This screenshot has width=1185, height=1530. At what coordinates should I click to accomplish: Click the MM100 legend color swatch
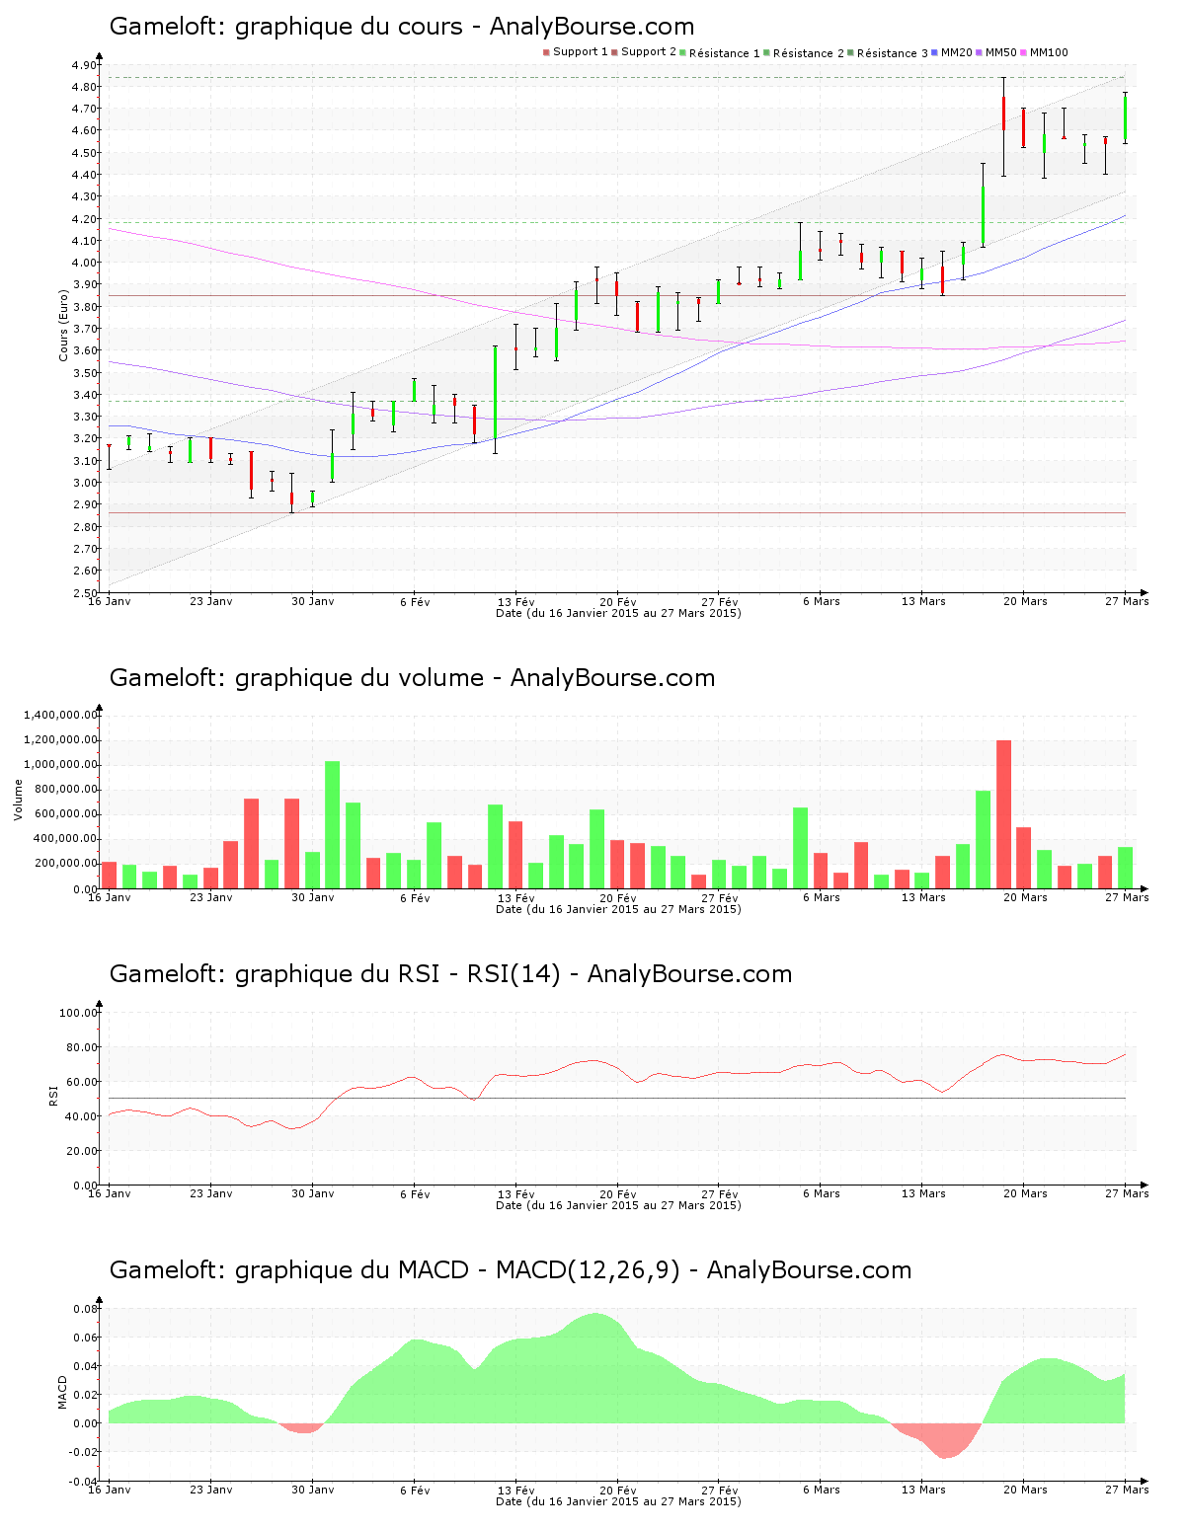tap(1023, 52)
